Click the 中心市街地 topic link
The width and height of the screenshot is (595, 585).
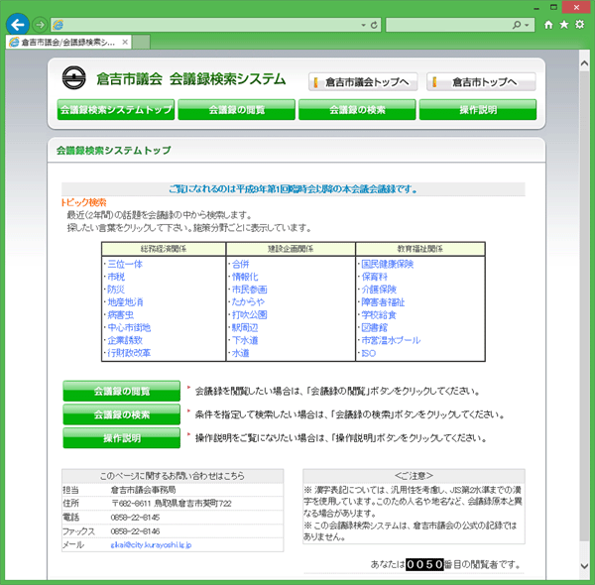click(x=129, y=328)
